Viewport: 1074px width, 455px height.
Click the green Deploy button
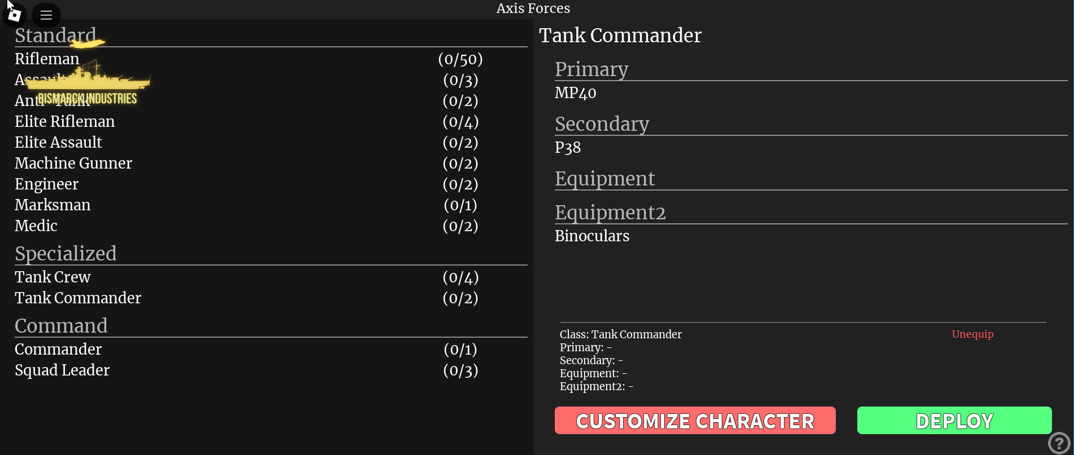click(954, 421)
